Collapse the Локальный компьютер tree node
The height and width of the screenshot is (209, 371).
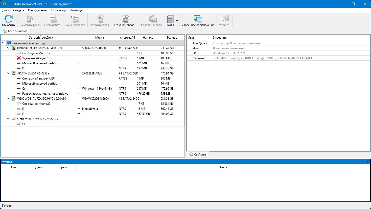point(3,43)
